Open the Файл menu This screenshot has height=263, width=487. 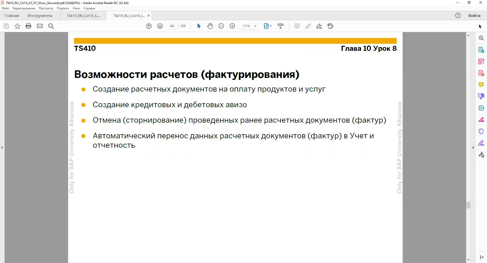[6, 8]
